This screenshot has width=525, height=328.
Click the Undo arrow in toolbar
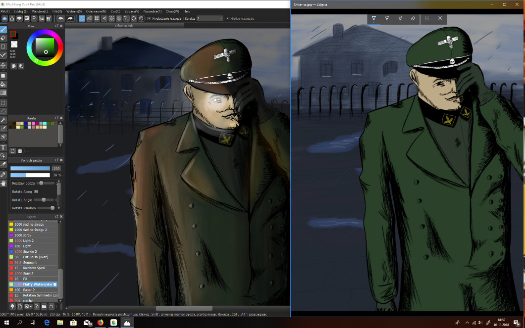point(60,18)
